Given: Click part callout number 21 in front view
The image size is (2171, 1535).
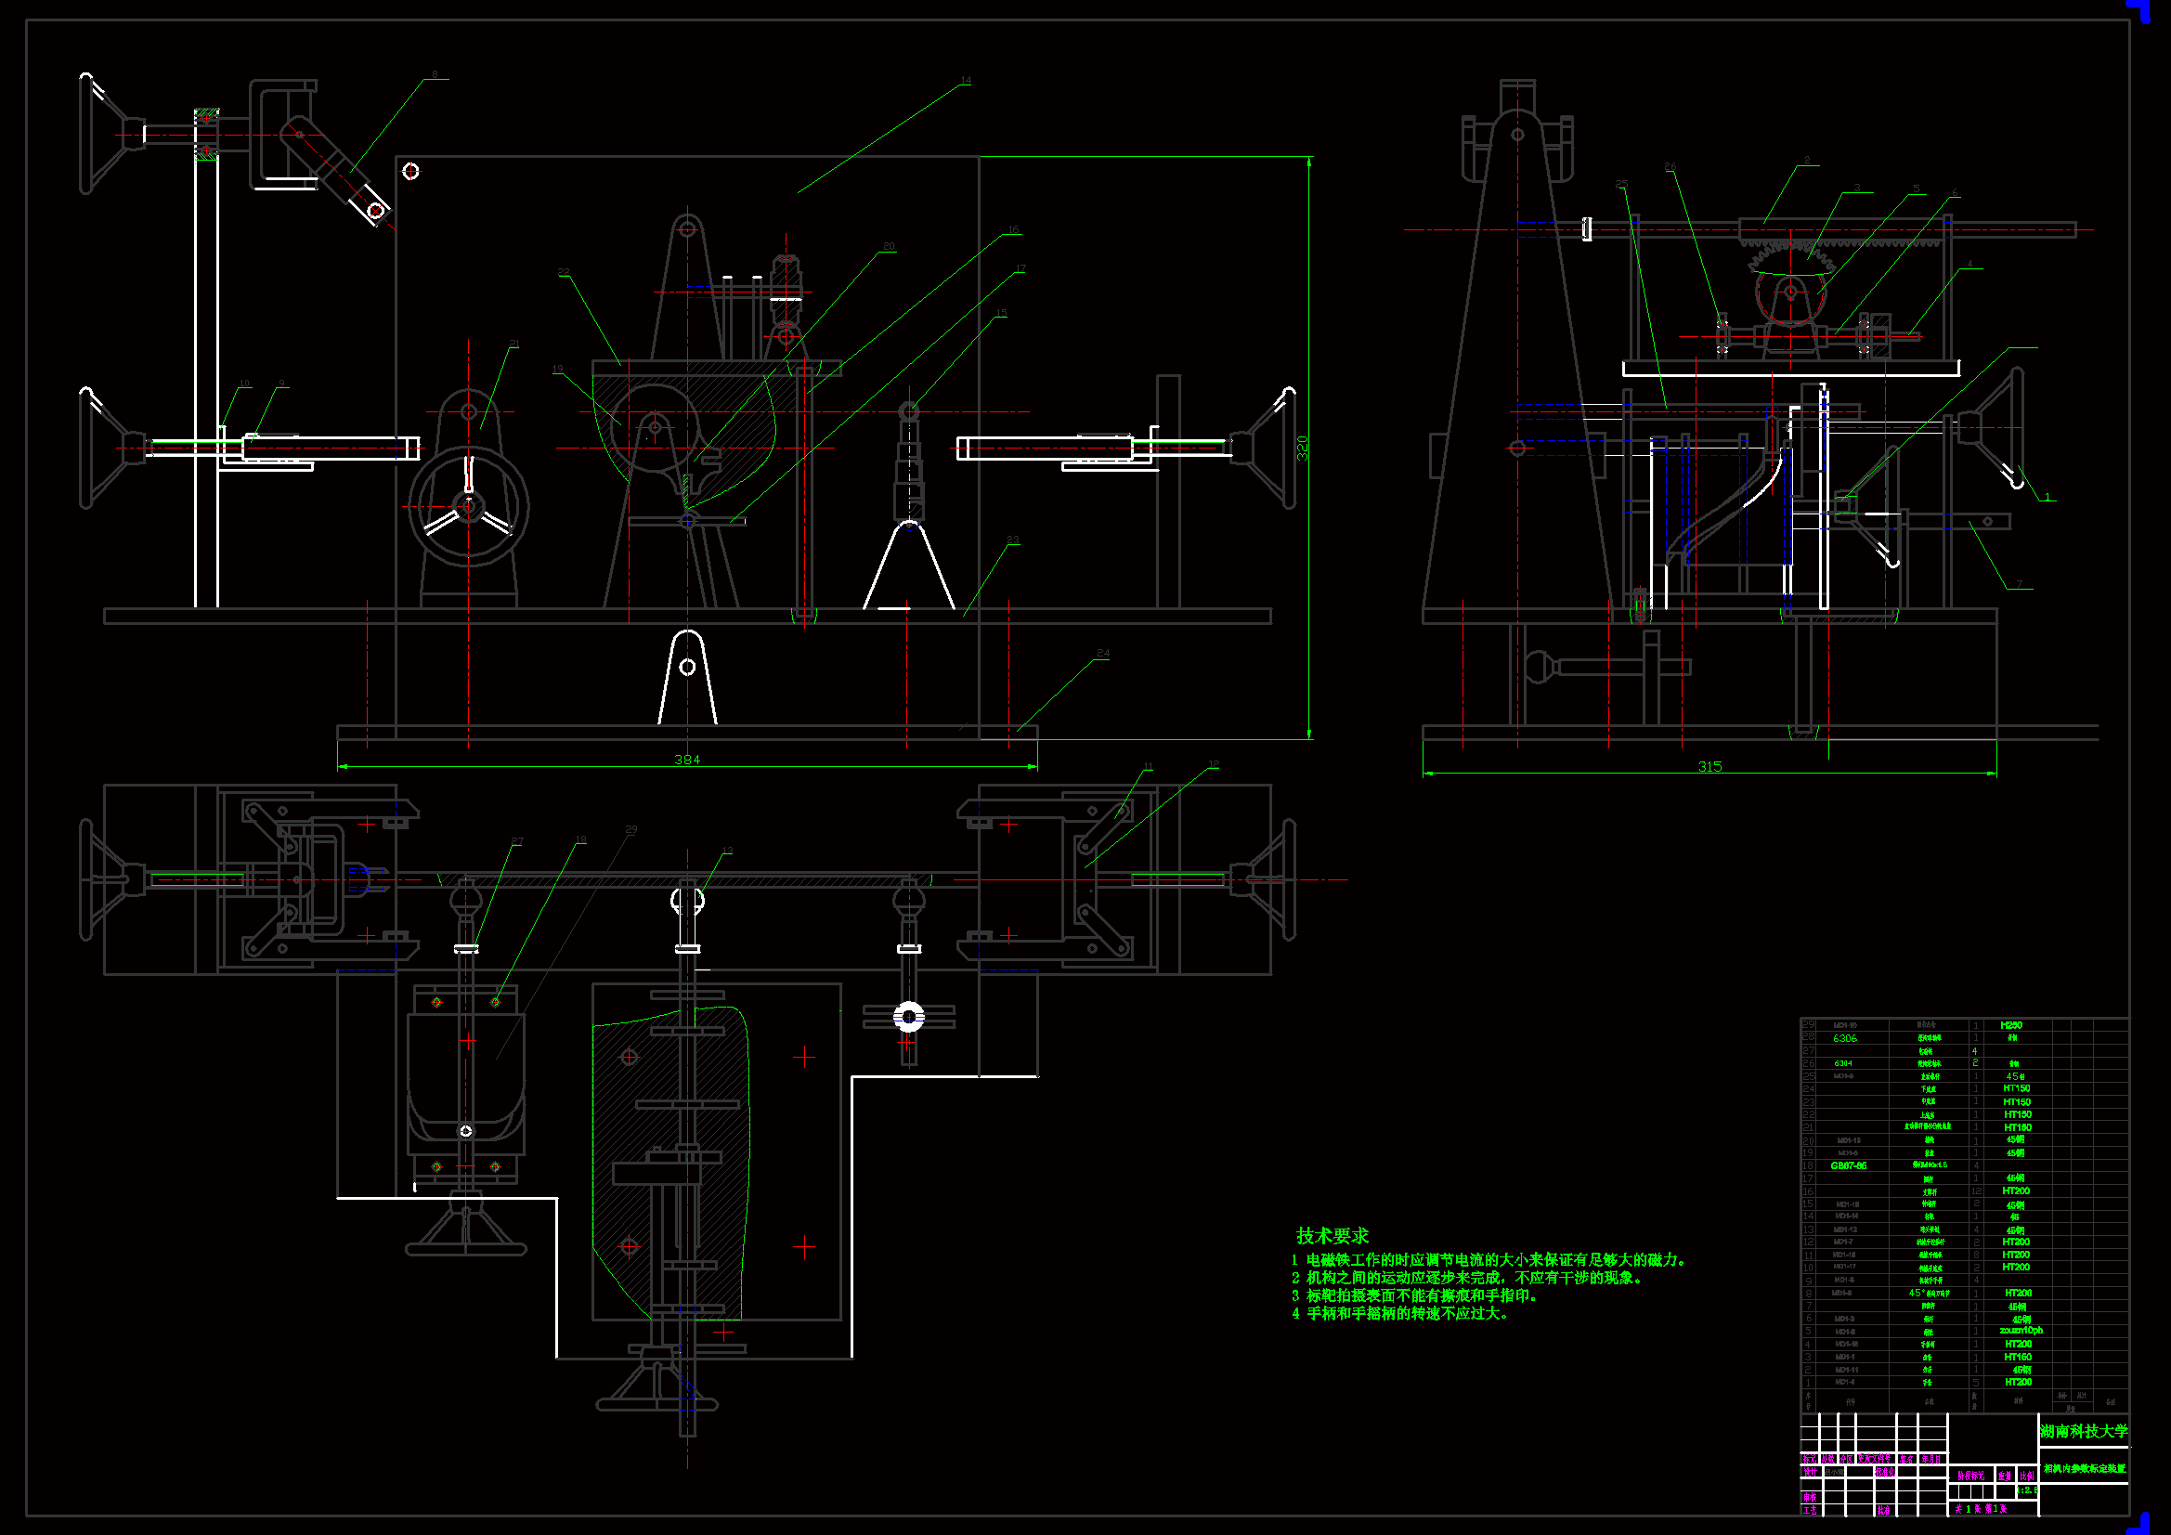Looking at the screenshot, I should (x=513, y=344).
